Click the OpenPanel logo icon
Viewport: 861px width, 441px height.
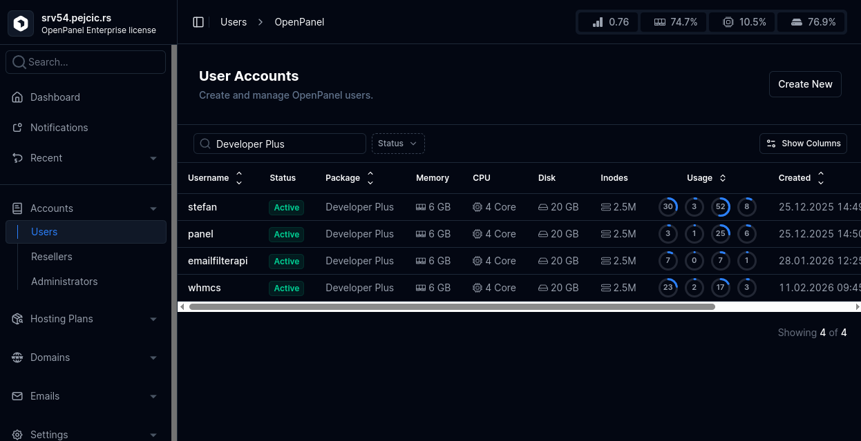point(22,24)
